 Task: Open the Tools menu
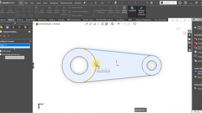[x=45, y=3]
